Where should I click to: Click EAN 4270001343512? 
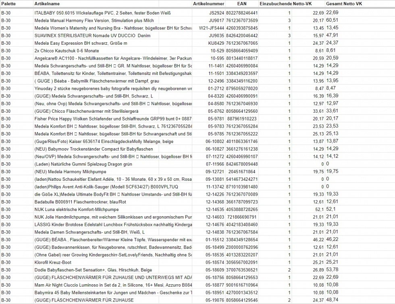tap(242, 292)
